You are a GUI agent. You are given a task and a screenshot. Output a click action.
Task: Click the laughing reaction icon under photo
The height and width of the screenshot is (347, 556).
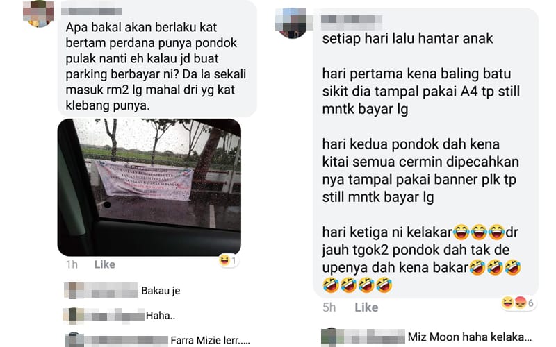(x=224, y=261)
